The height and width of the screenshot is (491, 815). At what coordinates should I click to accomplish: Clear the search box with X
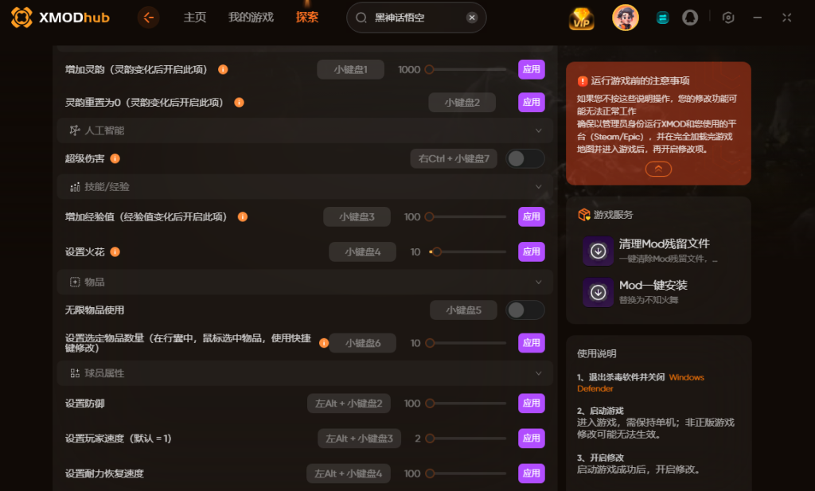coord(471,18)
